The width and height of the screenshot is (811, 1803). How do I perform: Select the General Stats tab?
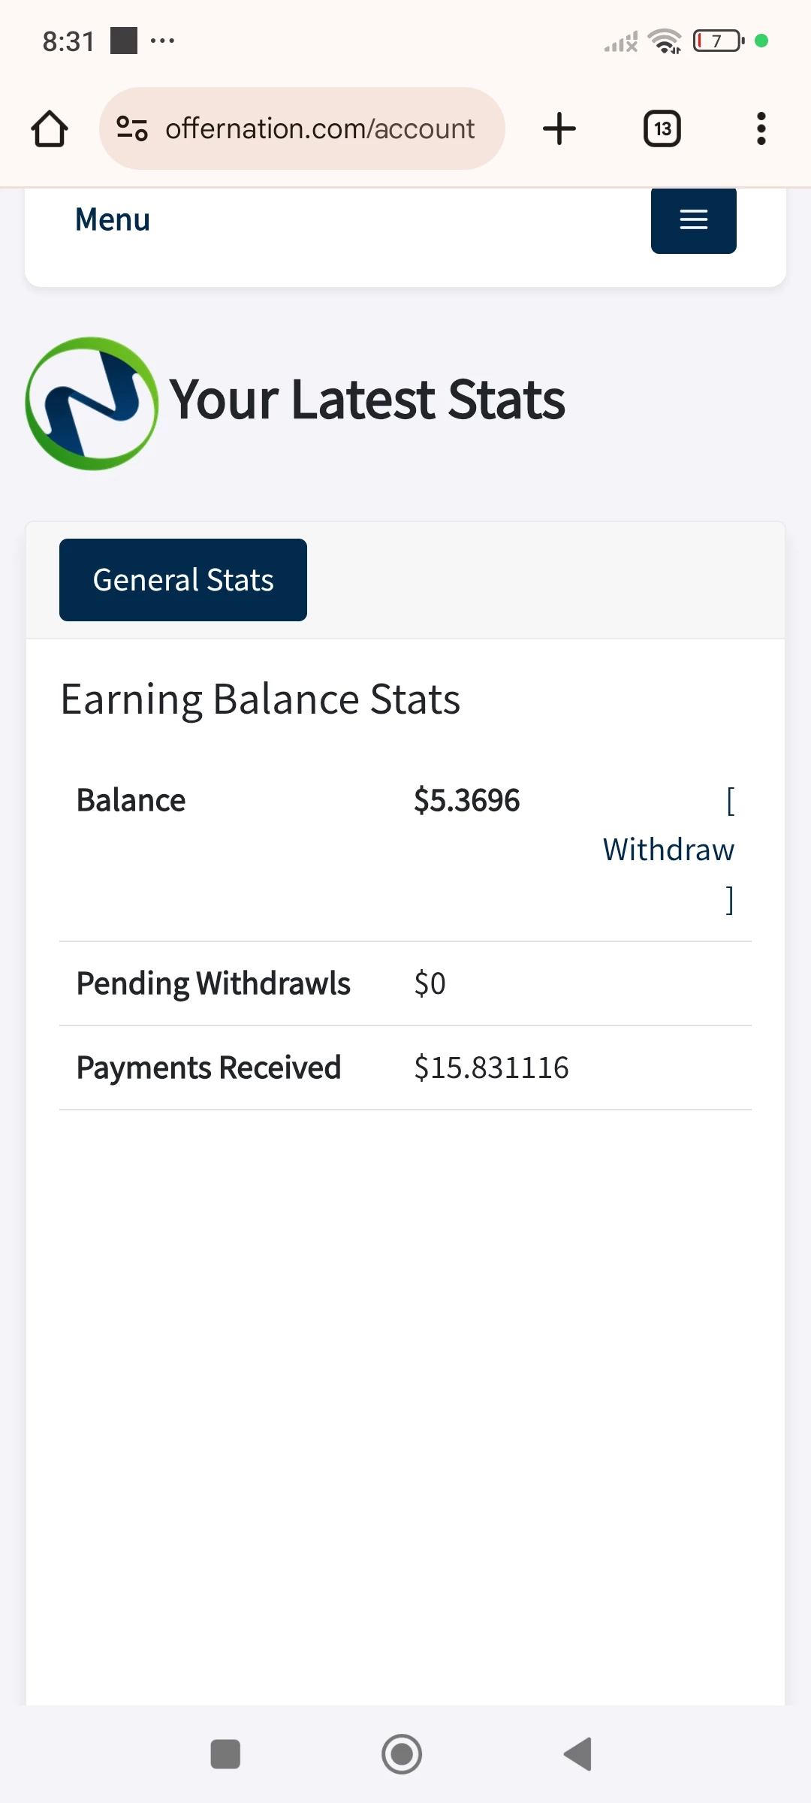(183, 580)
